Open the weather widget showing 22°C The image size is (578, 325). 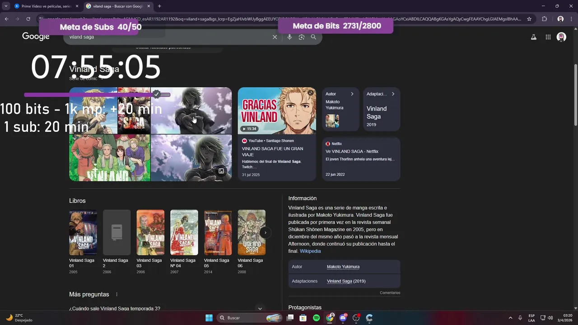click(18, 318)
